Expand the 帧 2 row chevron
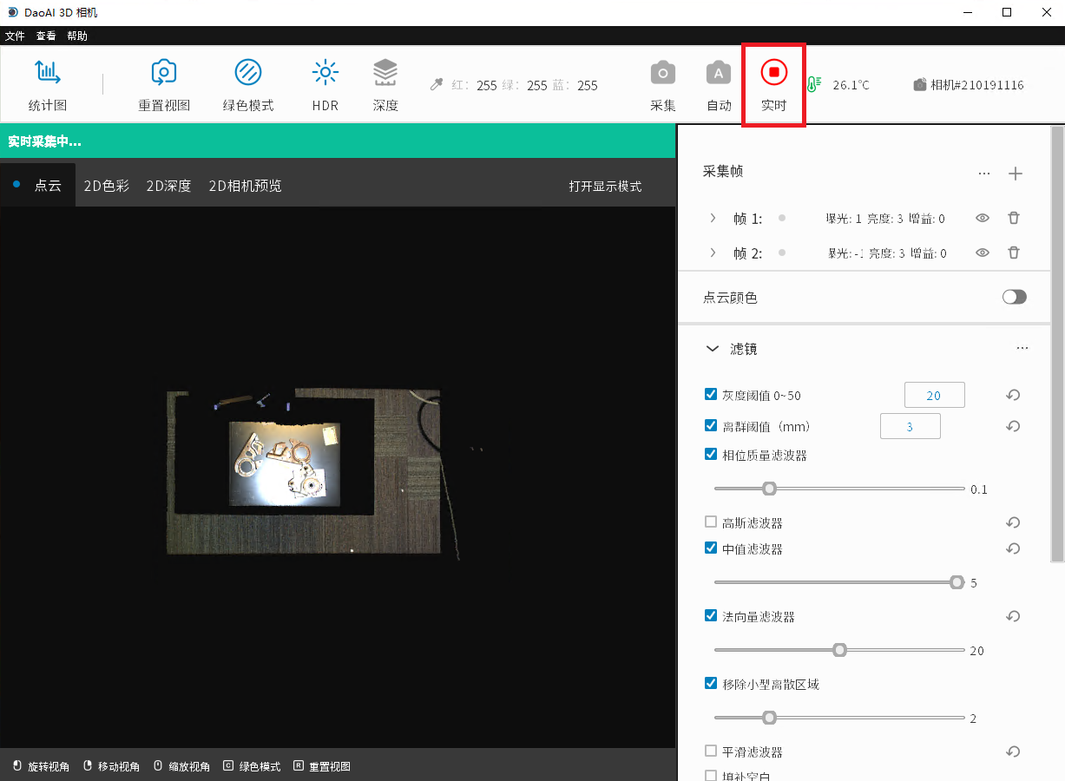The width and height of the screenshot is (1065, 781). (x=713, y=253)
